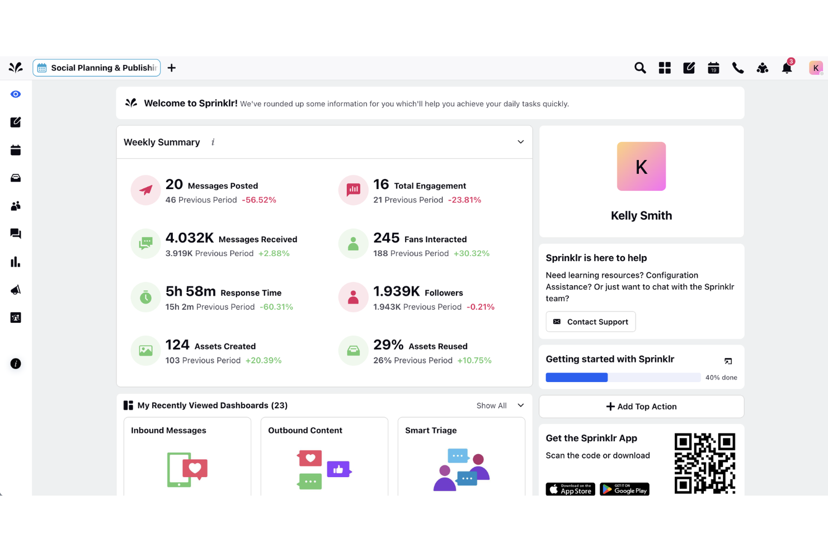Click Show All recently viewed dashboards
Screen dimensions: 828x552
[x=491, y=405]
